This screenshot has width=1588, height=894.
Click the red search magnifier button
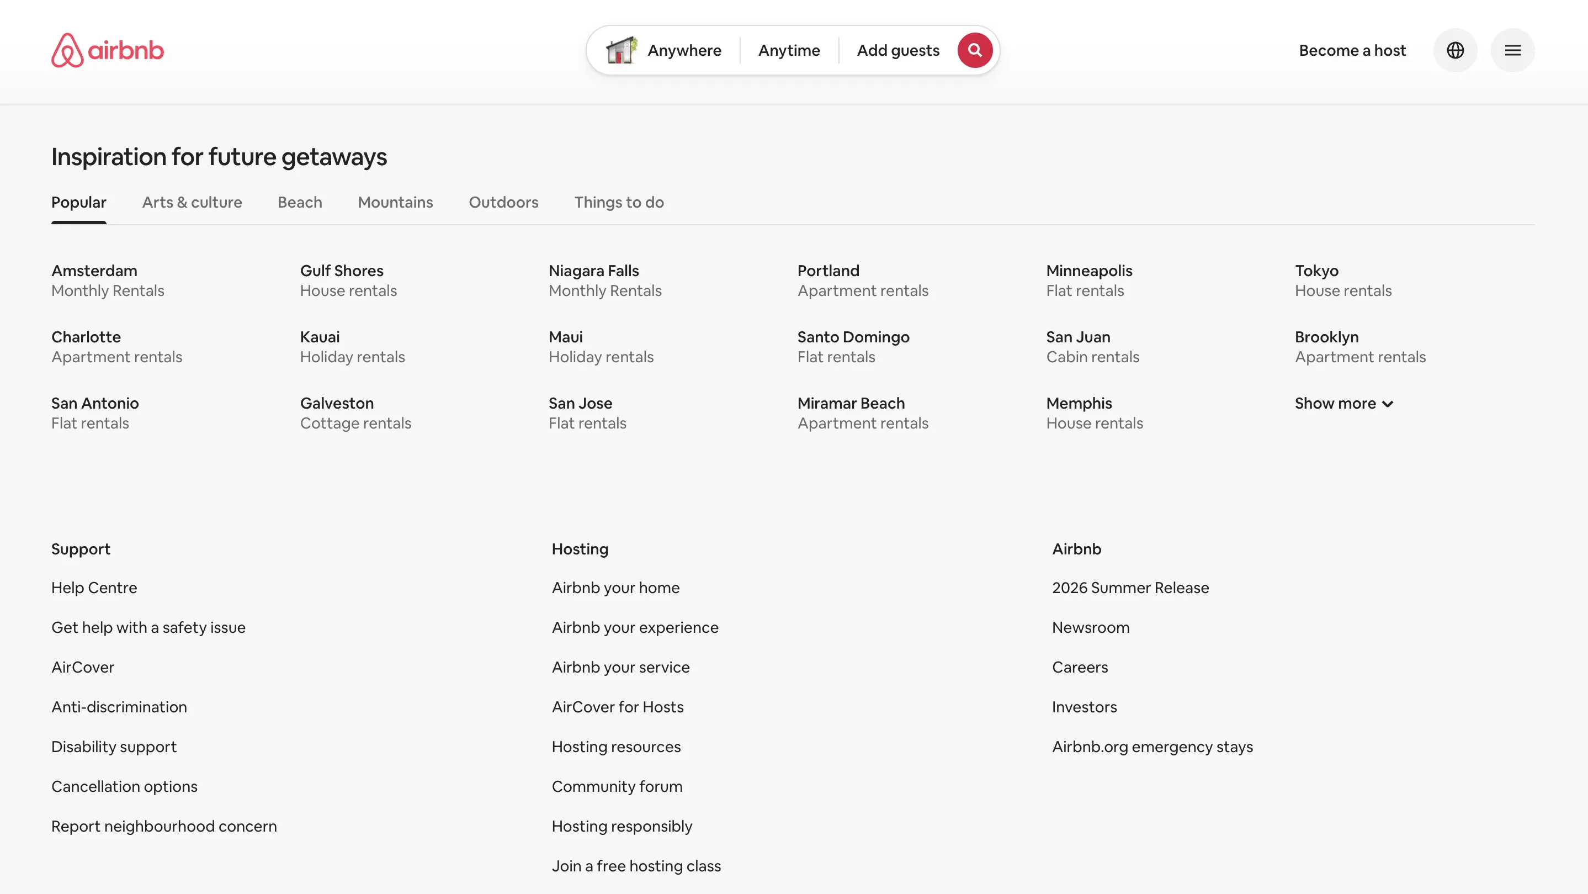tap(975, 50)
